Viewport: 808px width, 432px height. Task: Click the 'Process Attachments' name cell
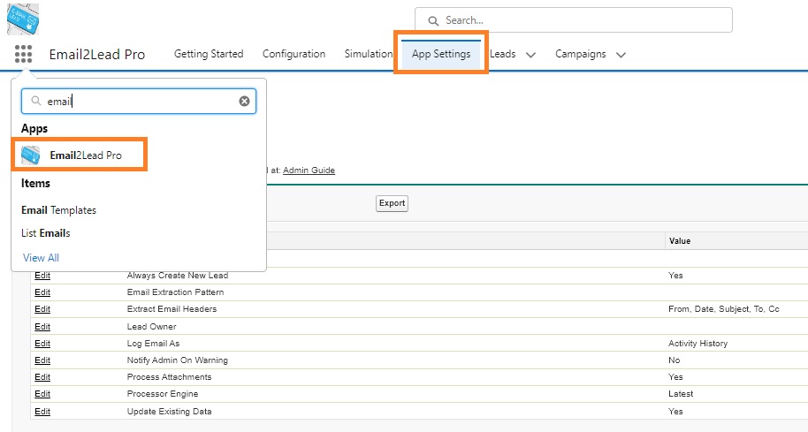[169, 377]
